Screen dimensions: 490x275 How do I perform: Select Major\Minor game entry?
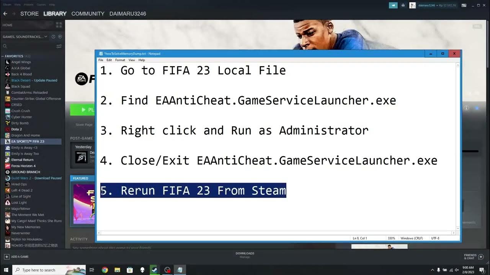[21, 209]
